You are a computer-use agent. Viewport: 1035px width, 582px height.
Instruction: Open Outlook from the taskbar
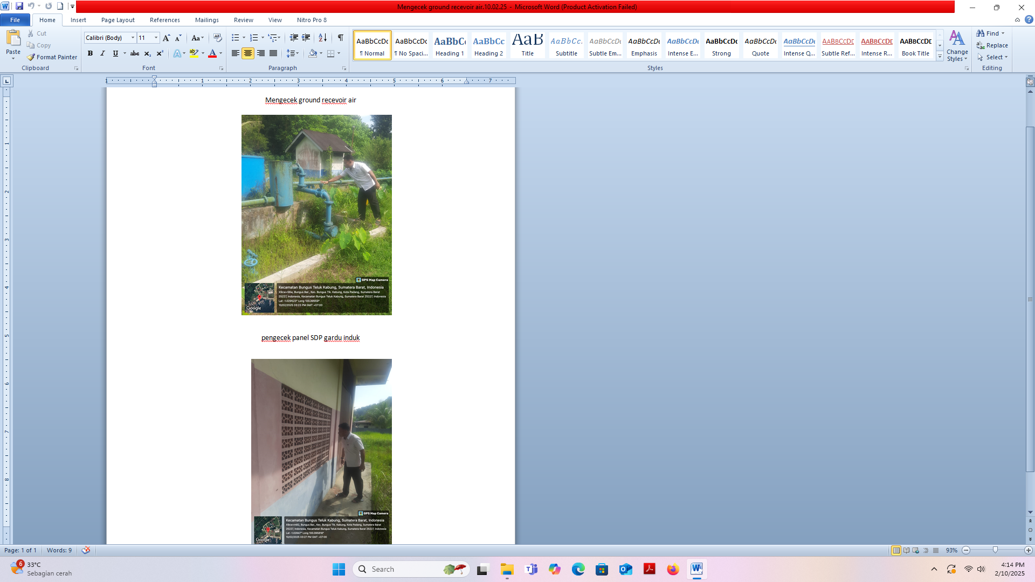click(625, 569)
